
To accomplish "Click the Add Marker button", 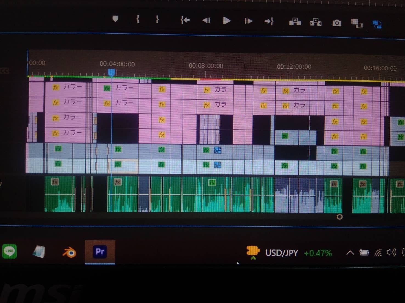I will [115, 19].
